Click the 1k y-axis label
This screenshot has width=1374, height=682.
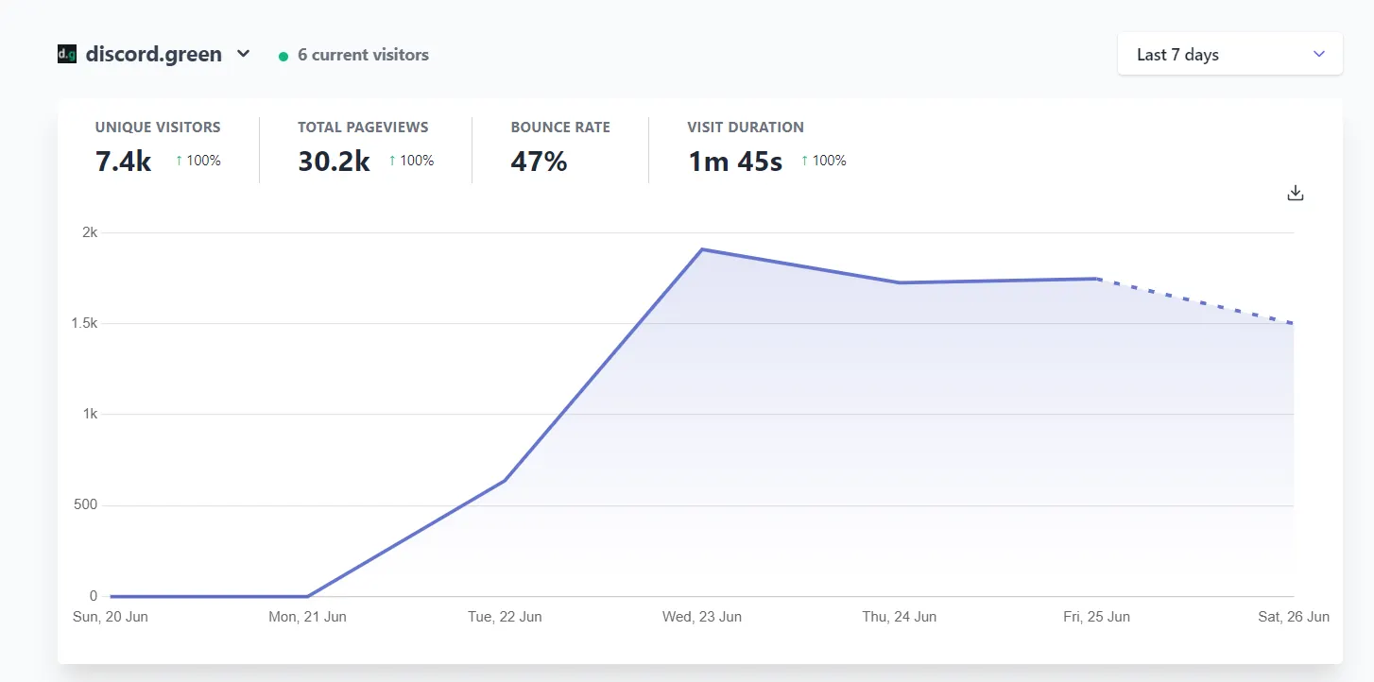coord(91,414)
